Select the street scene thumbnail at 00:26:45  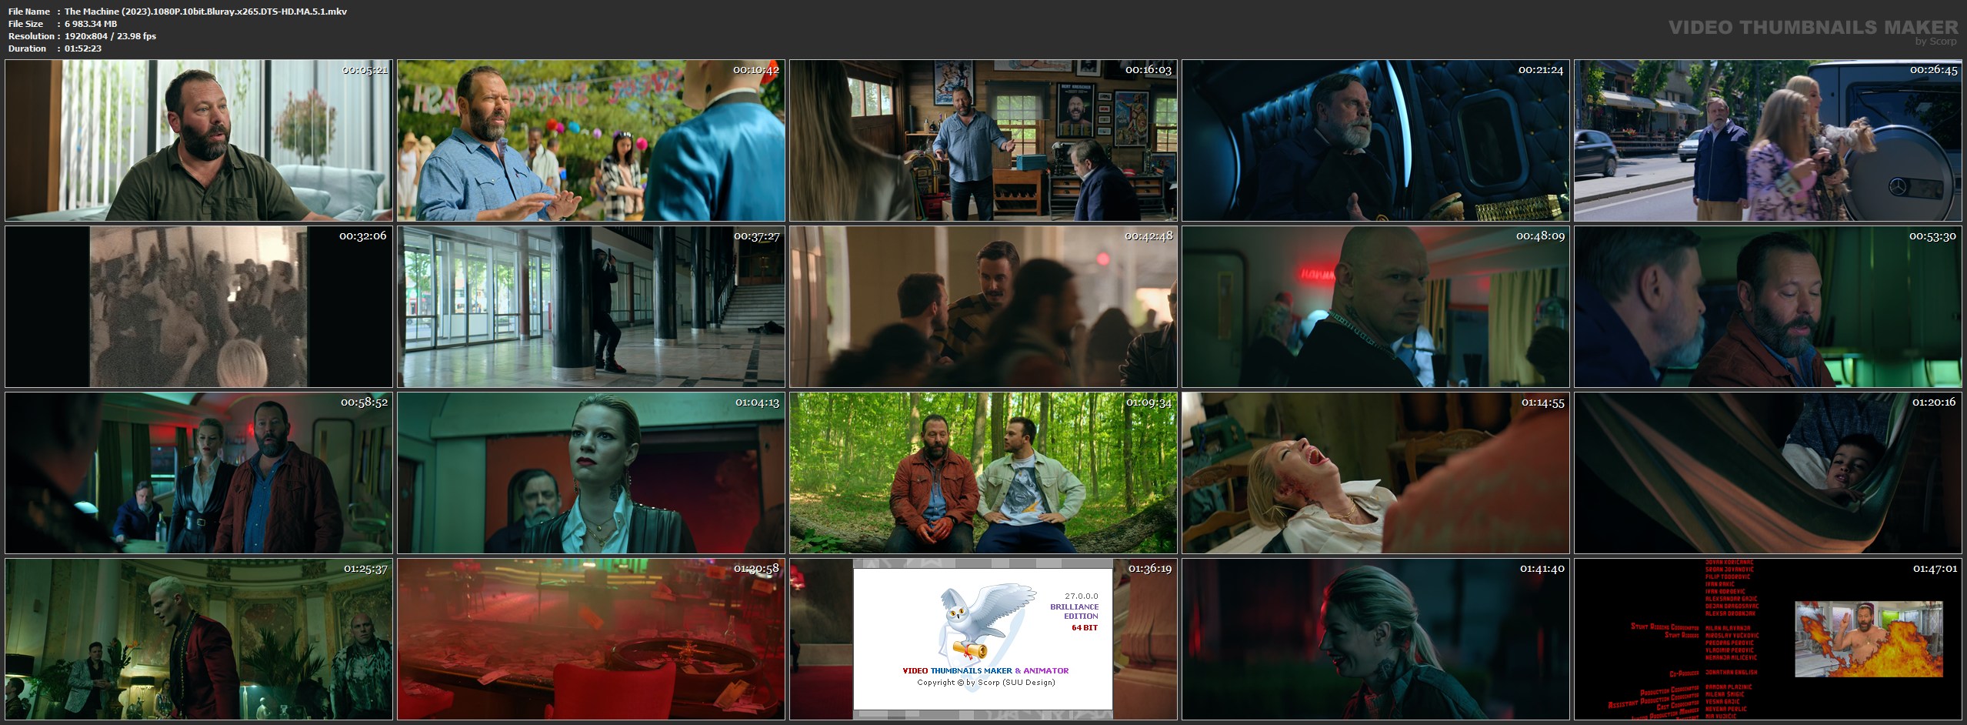pos(1768,141)
